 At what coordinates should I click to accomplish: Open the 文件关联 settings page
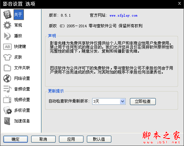coord(22,68)
